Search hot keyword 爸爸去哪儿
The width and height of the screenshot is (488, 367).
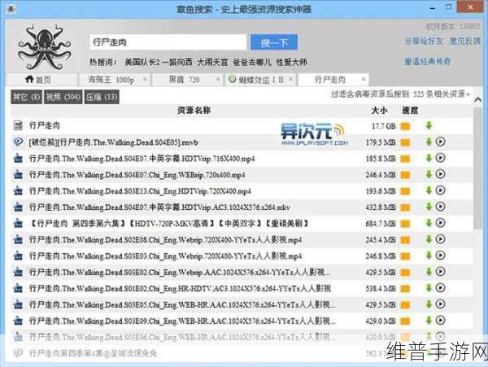click(x=252, y=62)
